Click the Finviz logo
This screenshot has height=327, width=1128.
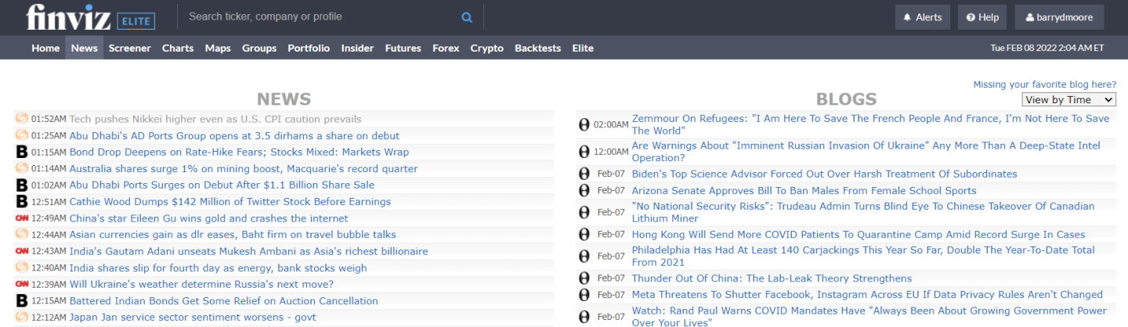(x=69, y=17)
